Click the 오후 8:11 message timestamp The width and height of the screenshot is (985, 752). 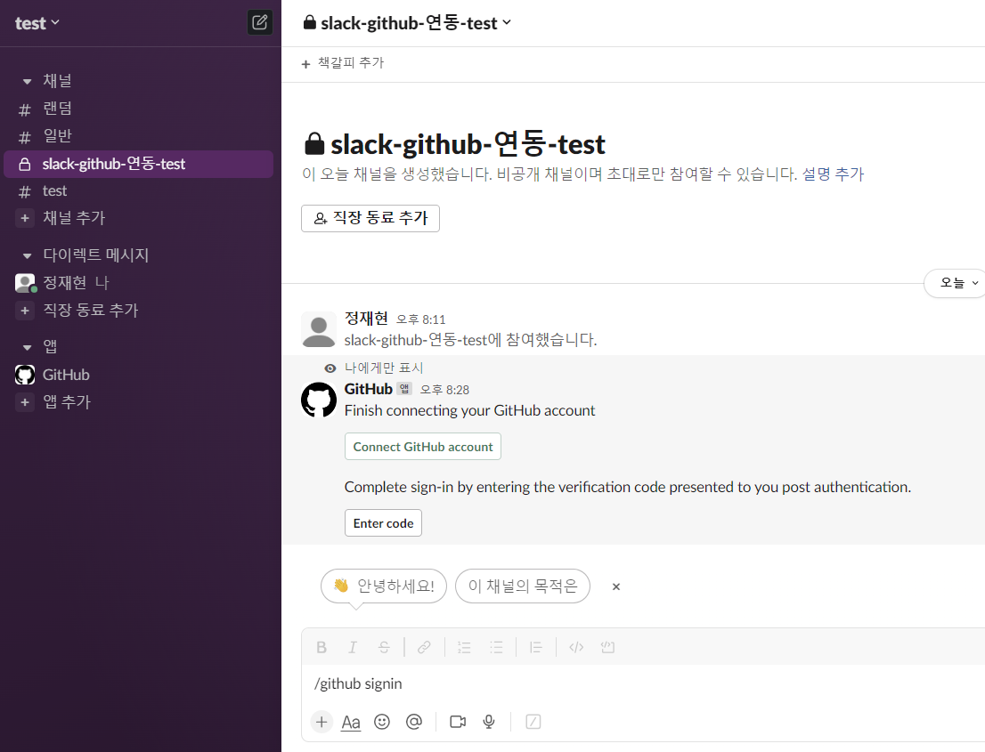click(421, 319)
